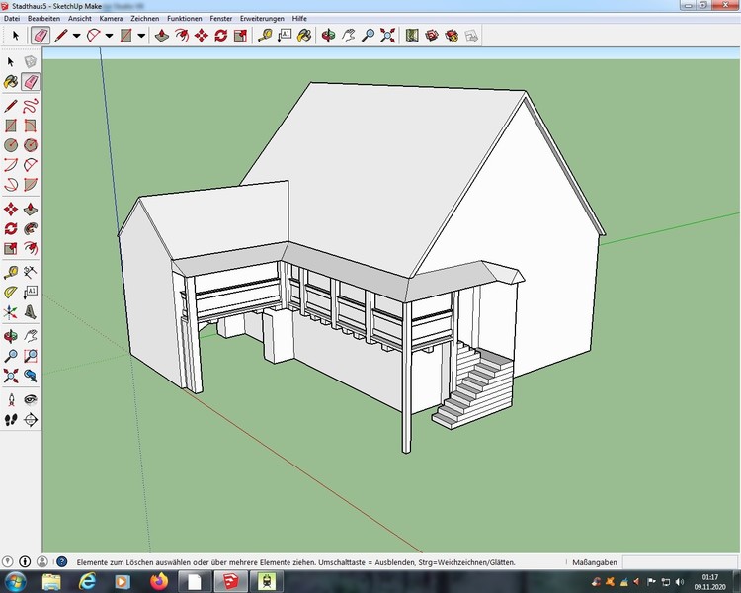The height and width of the screenshot is (593, 741).
Task: Toggle Paint Bucket in left toolbar
Action: point(11,82)
